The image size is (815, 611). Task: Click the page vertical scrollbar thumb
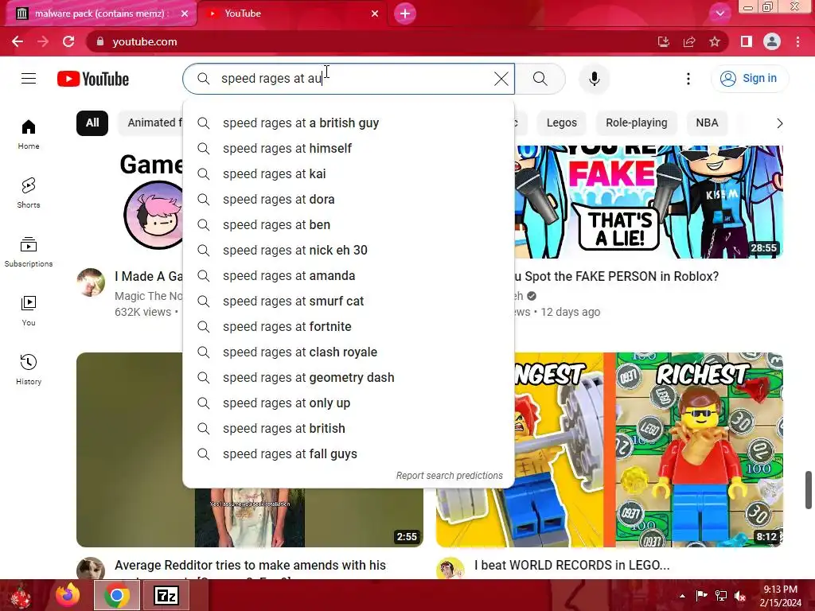pyautogui.click(x=809, y=490)
